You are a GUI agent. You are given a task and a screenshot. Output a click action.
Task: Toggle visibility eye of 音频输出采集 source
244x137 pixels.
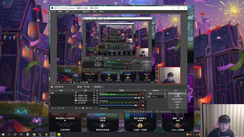[94, 96]
